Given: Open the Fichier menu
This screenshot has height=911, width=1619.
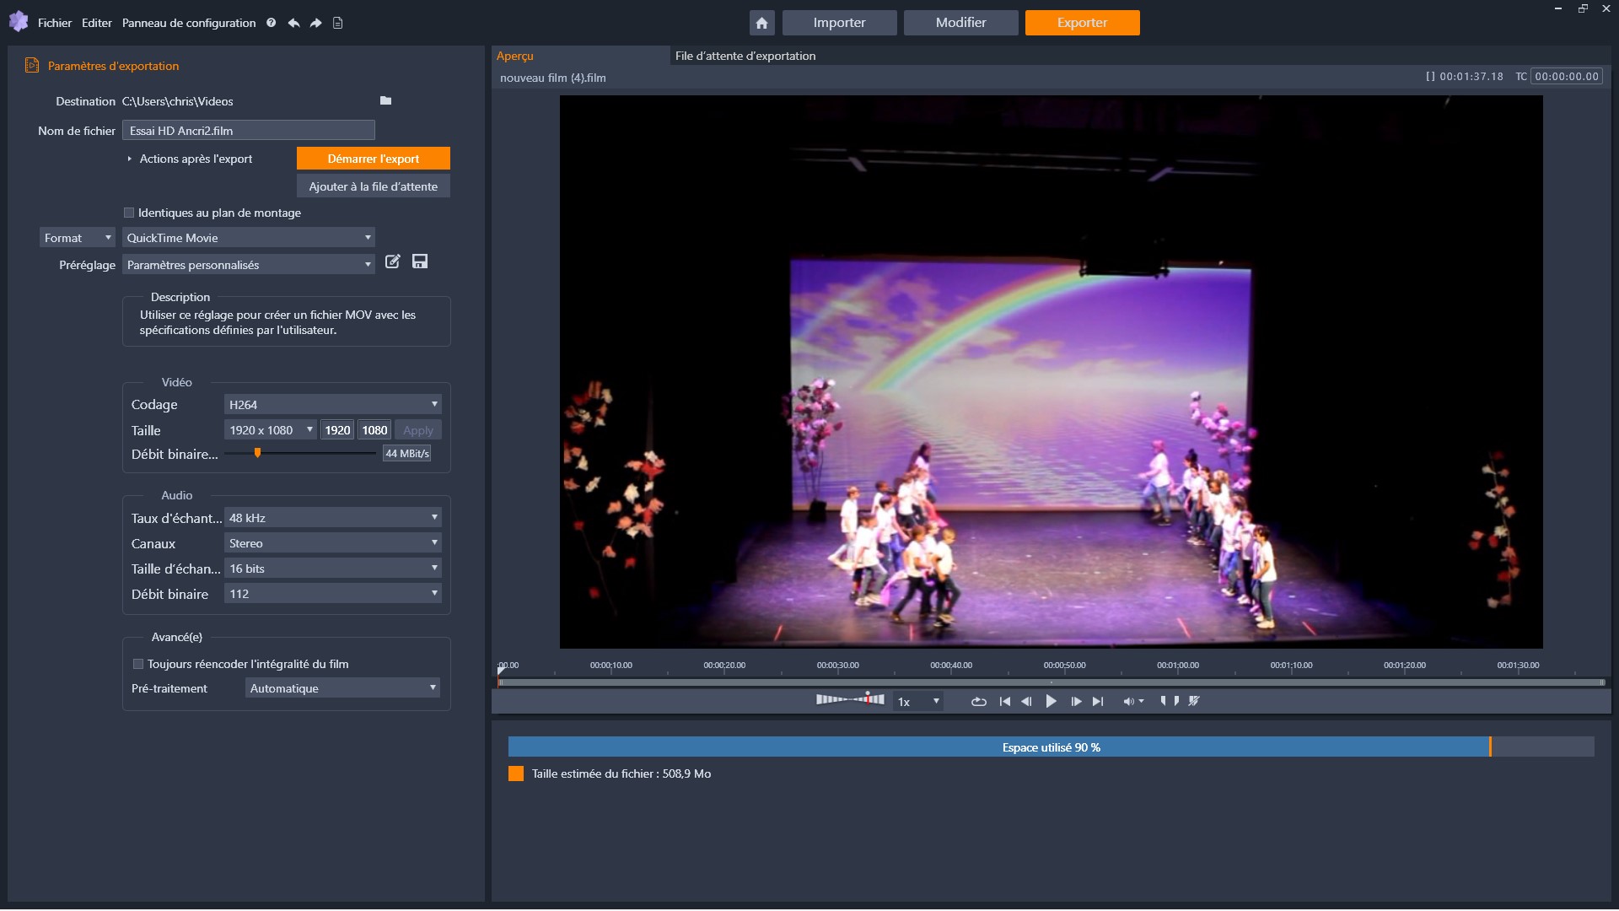Looking at the screenshot, I should pyautogui.click(x=55, y=23).
